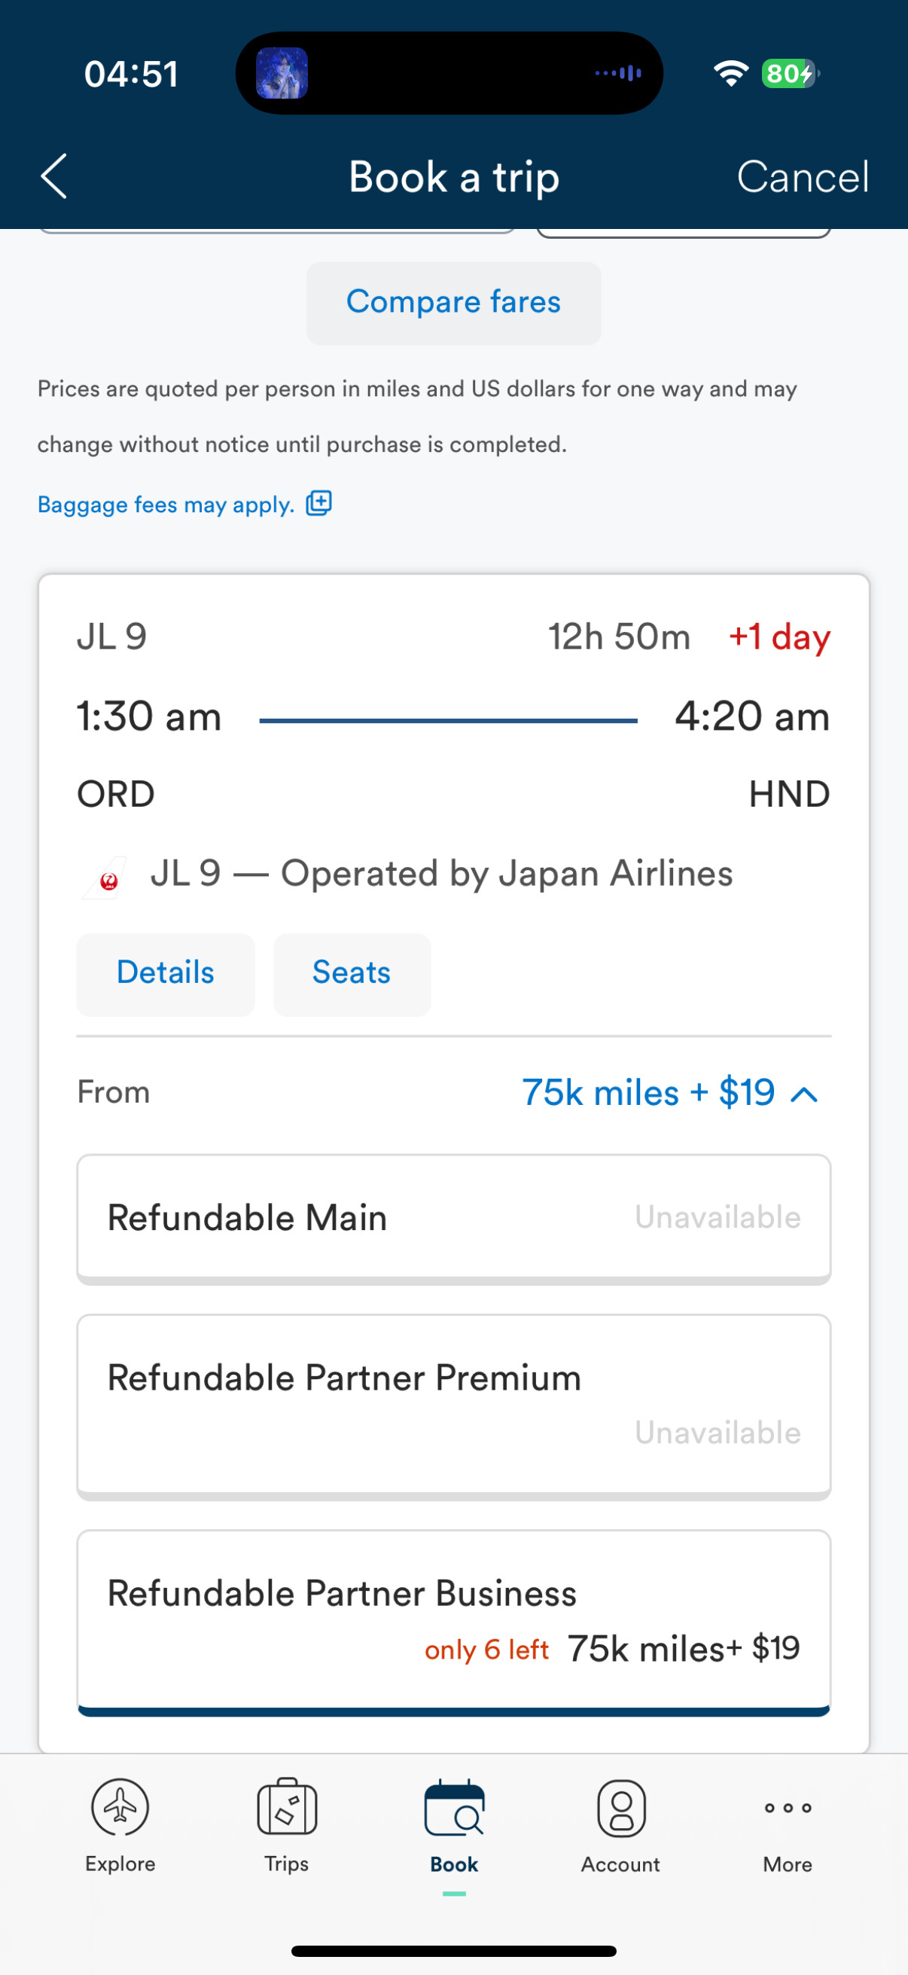Select Refundable Partner Business fare
This screenshot has height=1975, width=908.
[453, 1621]
